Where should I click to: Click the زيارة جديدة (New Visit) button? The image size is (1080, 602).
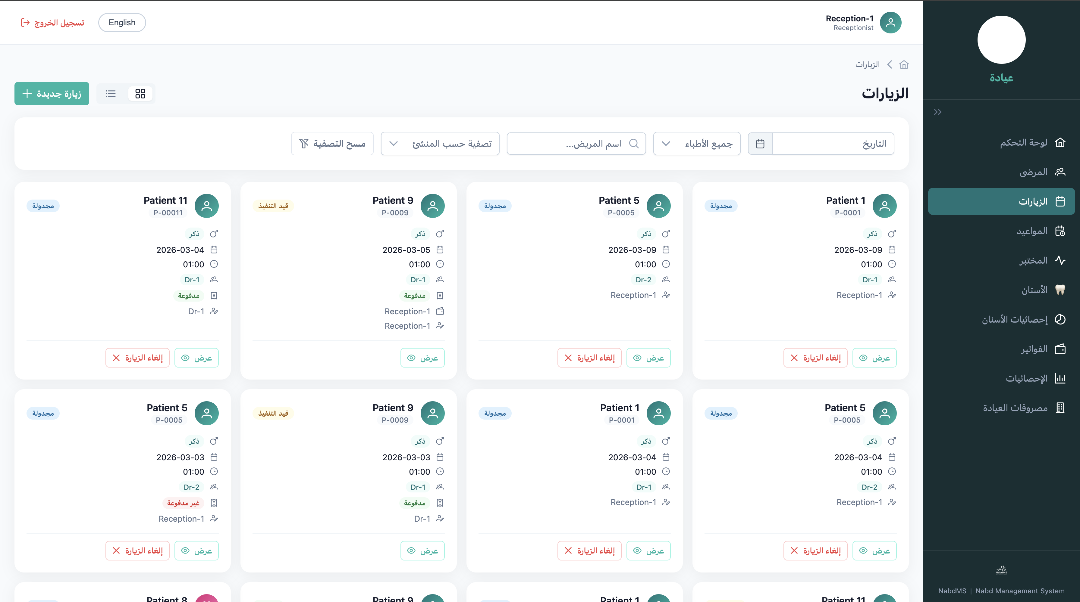pos(52,93)
